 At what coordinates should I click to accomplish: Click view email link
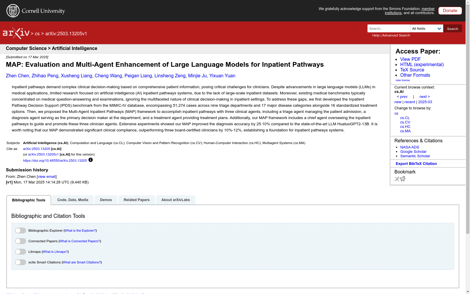47,177
